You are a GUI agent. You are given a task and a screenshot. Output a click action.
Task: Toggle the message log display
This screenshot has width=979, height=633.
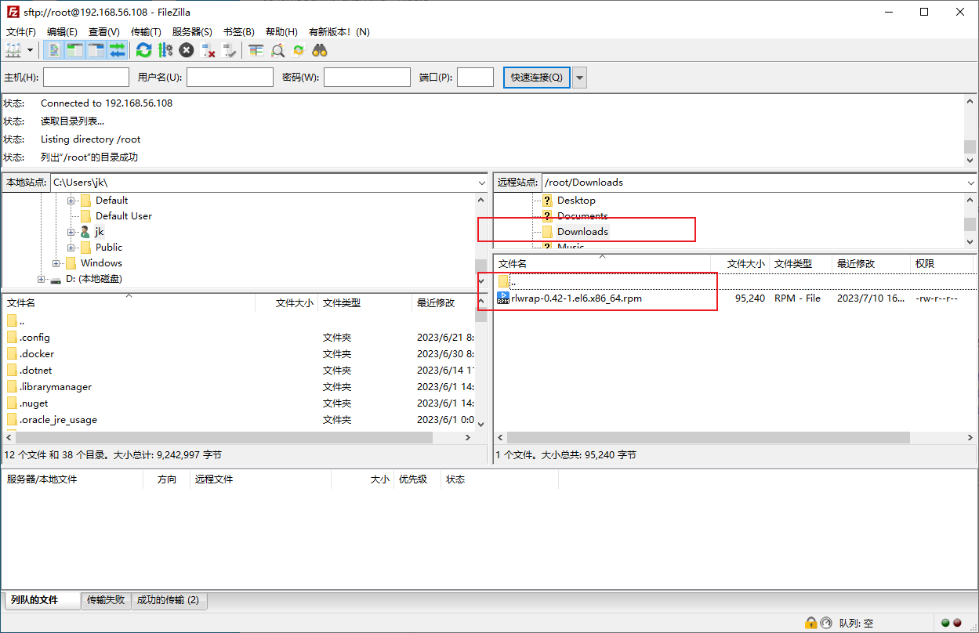click(x=54, y=50)
